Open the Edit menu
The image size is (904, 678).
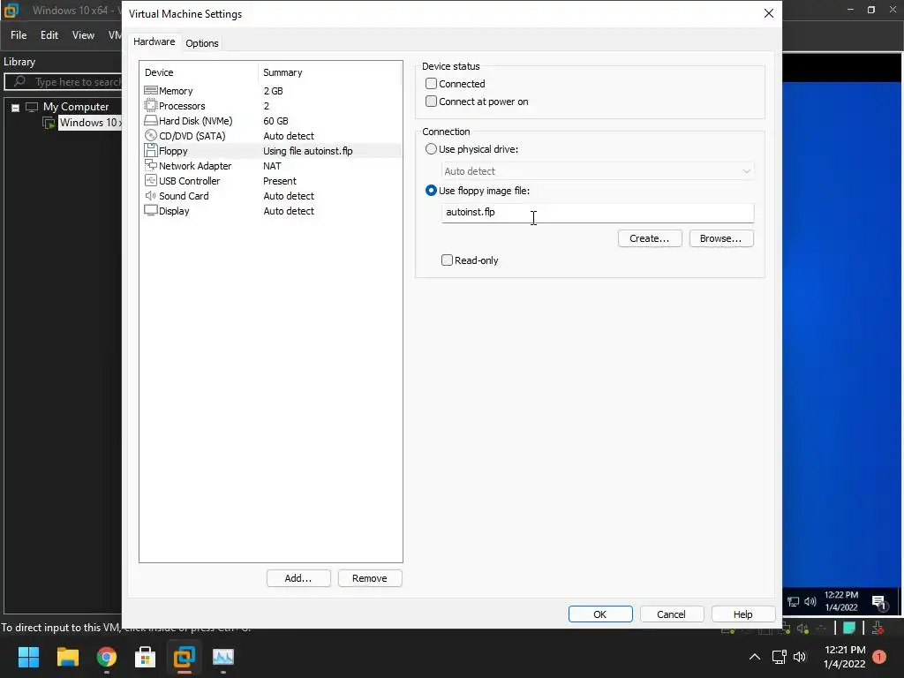pyautogui.click(x=49, y=35)
